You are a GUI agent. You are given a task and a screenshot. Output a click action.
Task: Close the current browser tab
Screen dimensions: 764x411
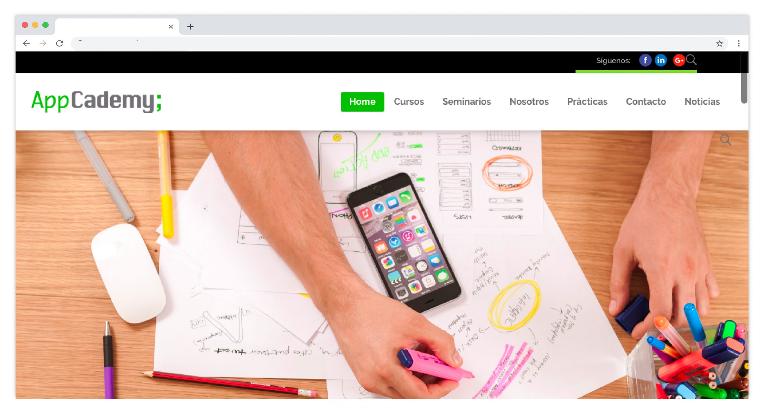[x=171, y=27]
